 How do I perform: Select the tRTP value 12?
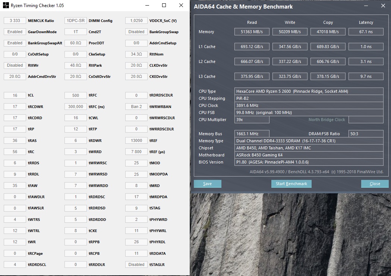coord(76,129)
